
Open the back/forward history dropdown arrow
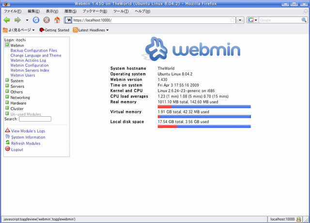pos(27,20)
